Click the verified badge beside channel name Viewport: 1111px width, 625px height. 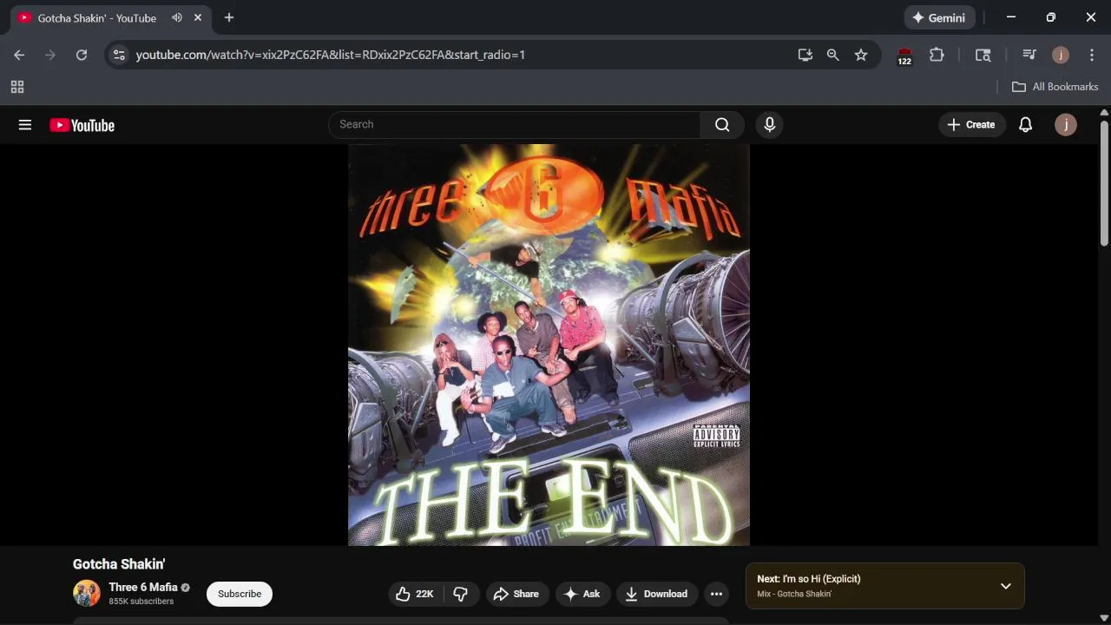185,588
